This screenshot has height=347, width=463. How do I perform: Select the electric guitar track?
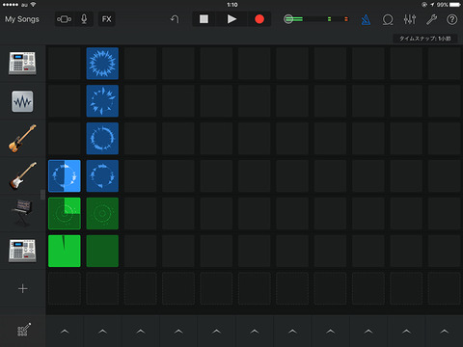pos(22,175)
